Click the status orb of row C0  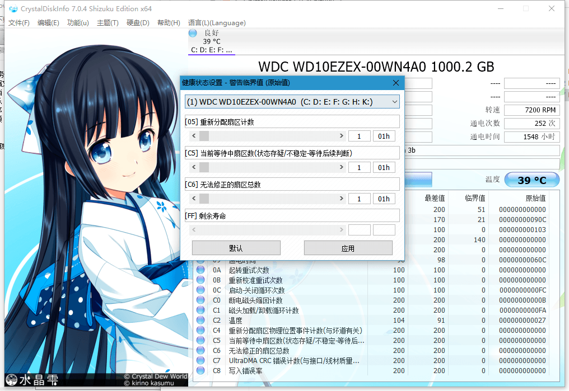[x=200, y=300]
